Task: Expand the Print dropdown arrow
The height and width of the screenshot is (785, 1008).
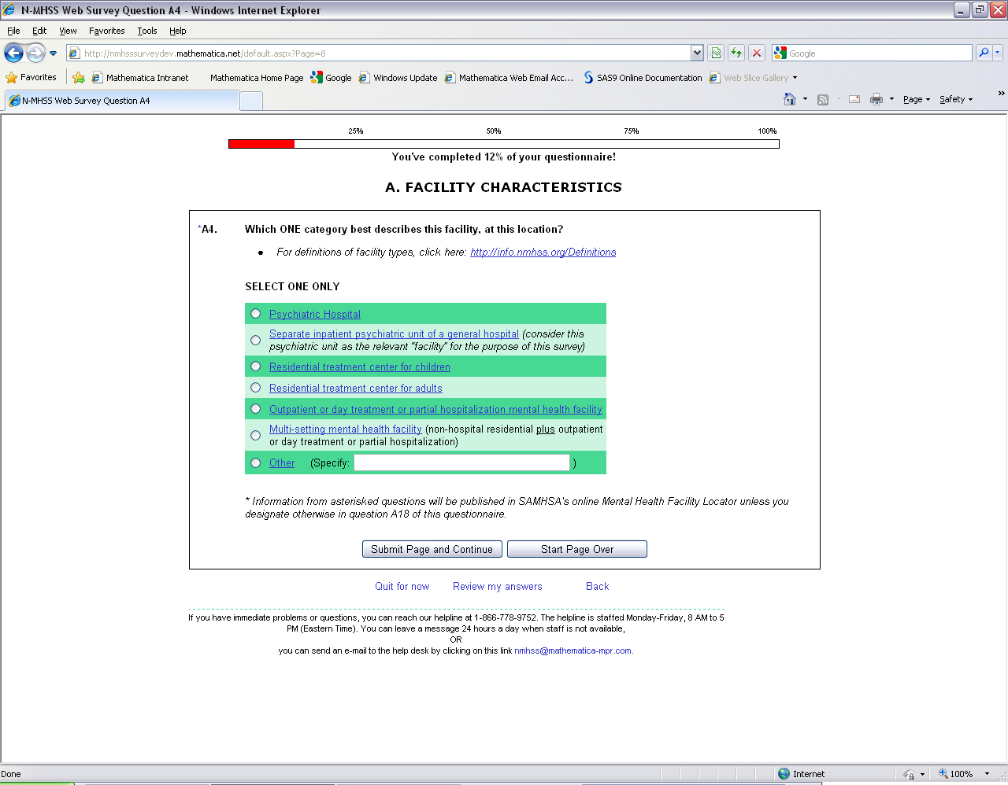Action: click(x=891, y=99)
